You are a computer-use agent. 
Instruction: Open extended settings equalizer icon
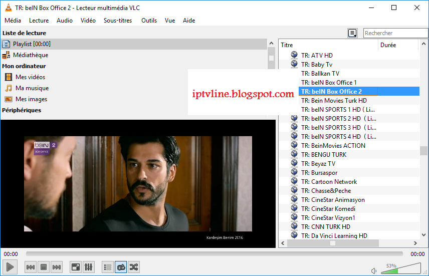pyautogui.click(x=88, y=267)
